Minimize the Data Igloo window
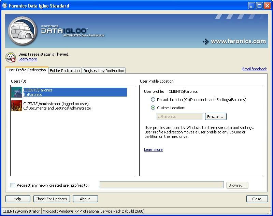Screen dimensions: 273x216 (x=251, y=6)
